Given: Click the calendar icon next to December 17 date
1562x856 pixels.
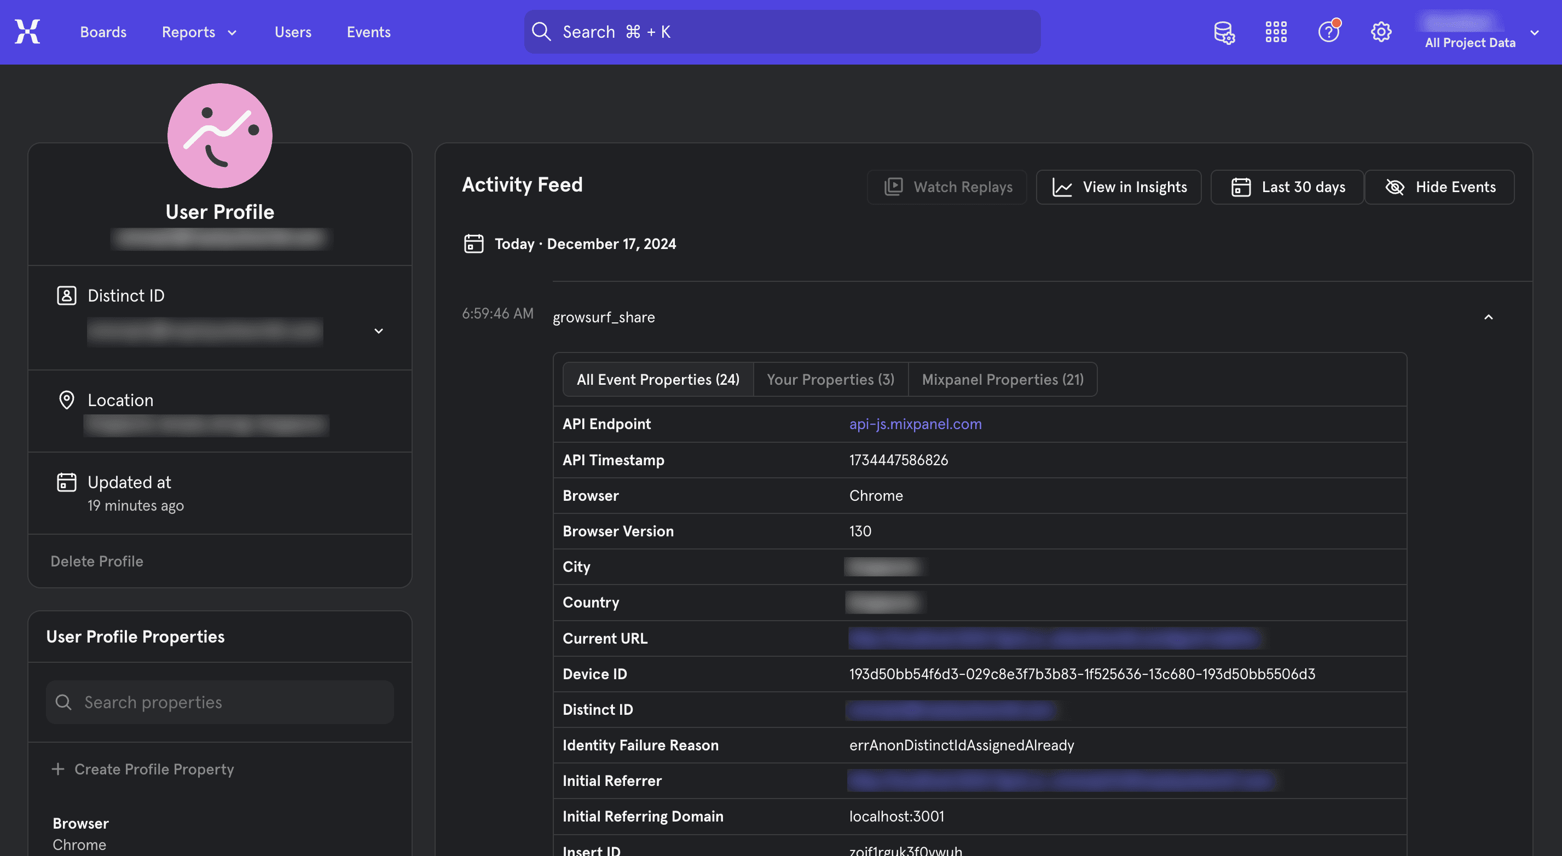Looking at the screenshot, I should click(x=474, y=243).
